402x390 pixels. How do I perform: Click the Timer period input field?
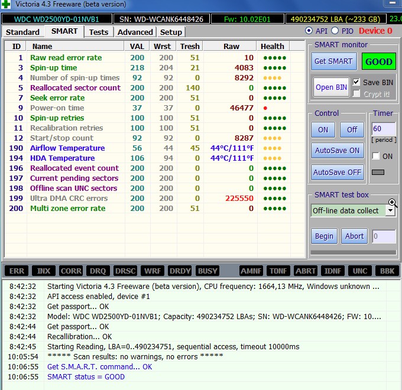coord(383,128)
